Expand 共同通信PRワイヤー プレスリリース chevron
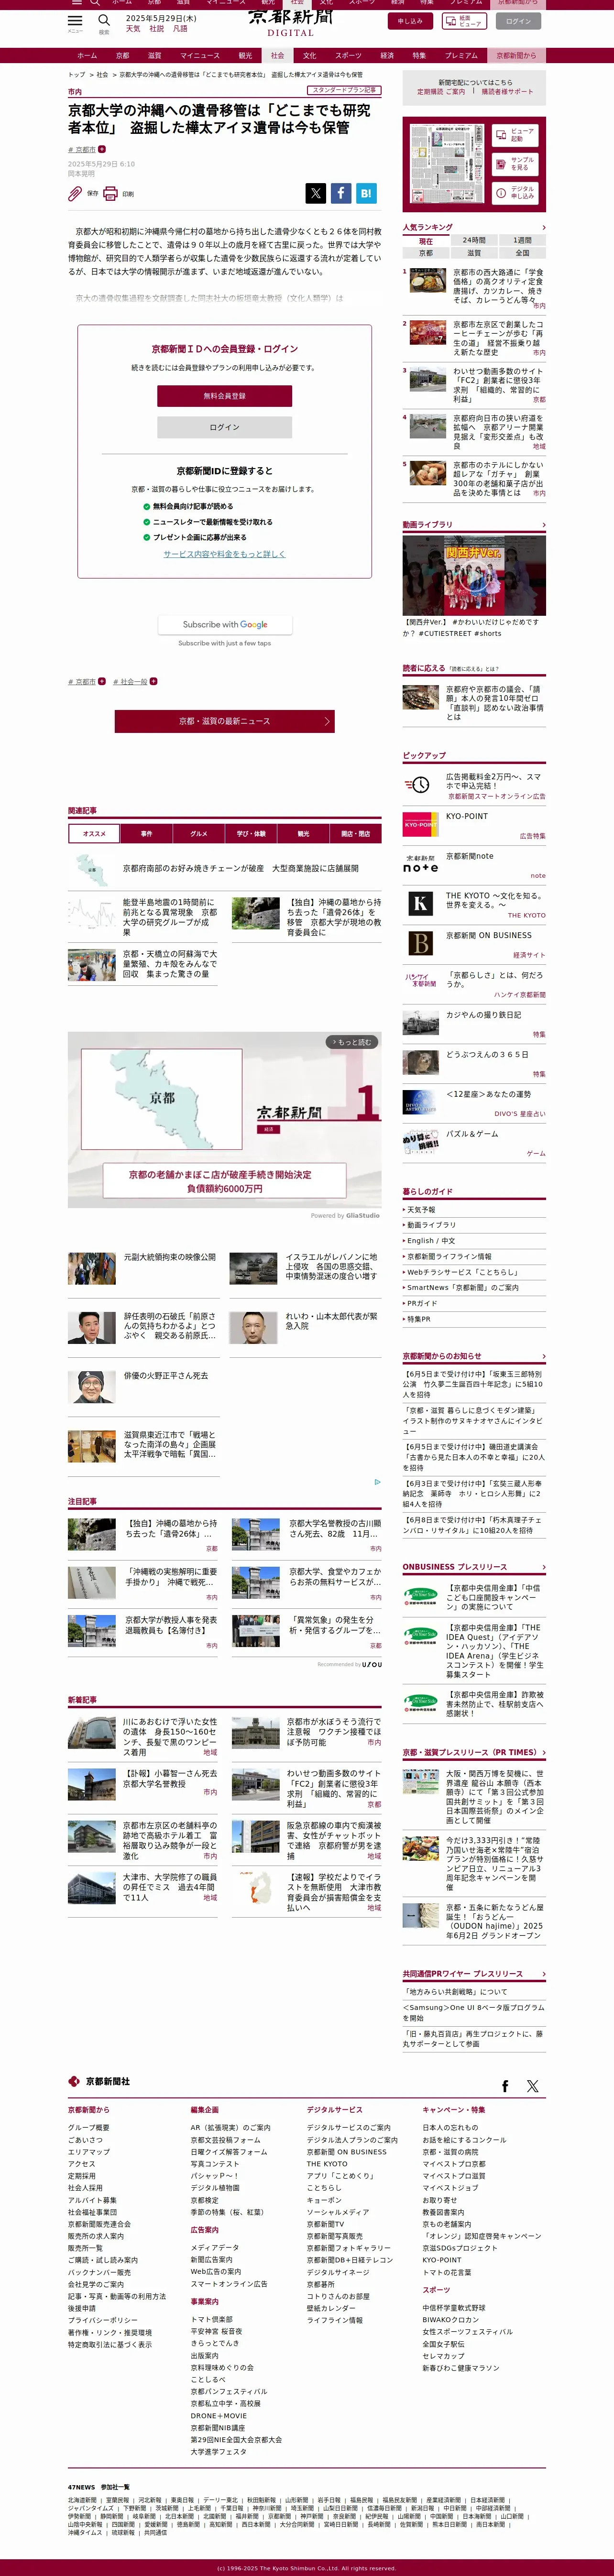Screen dimensions: 614x2576 [543, 1973]
